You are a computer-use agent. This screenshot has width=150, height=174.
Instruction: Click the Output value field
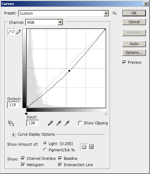[14, 105]
